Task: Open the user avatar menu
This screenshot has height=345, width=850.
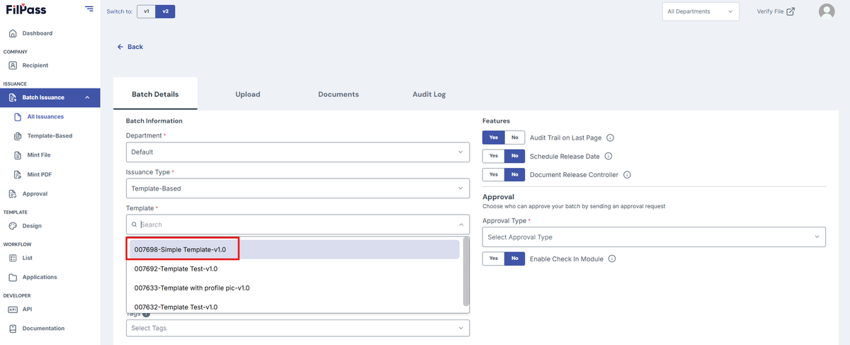Action: pyautogui.click(x=826, y=11)
